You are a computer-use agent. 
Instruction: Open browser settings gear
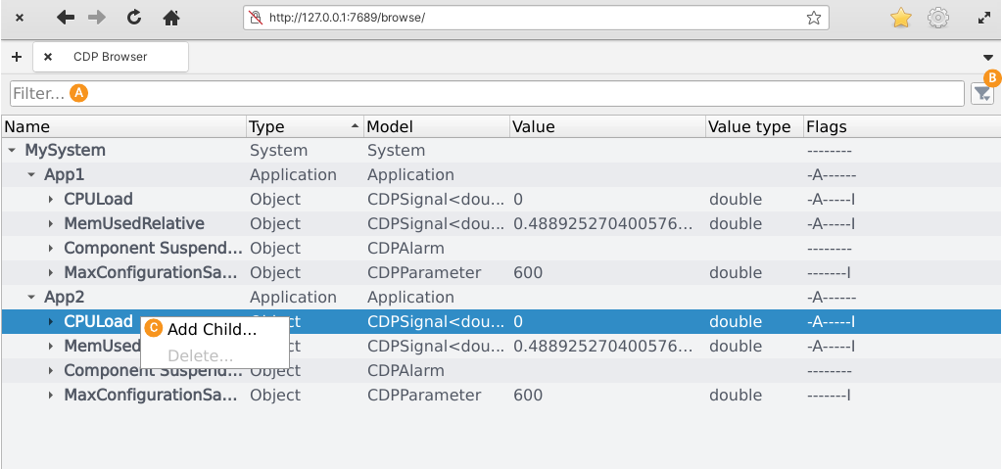tap(938, 18)
